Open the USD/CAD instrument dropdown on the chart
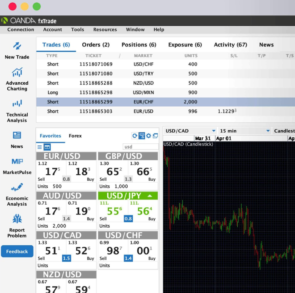Viewport: 295px width, 293px height. [190, 131]
